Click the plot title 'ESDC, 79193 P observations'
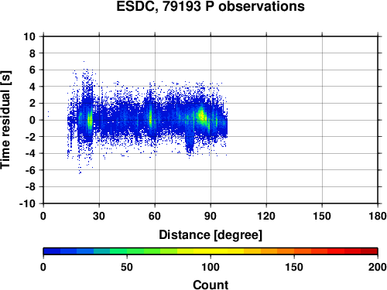387x290 pixels. (211, 6)
